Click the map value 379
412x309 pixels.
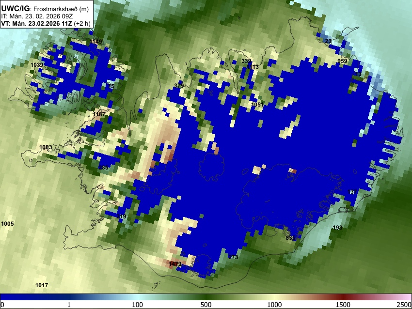pos(179,86)
